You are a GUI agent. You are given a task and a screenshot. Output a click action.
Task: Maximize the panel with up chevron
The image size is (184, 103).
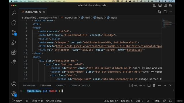point(165,86)
